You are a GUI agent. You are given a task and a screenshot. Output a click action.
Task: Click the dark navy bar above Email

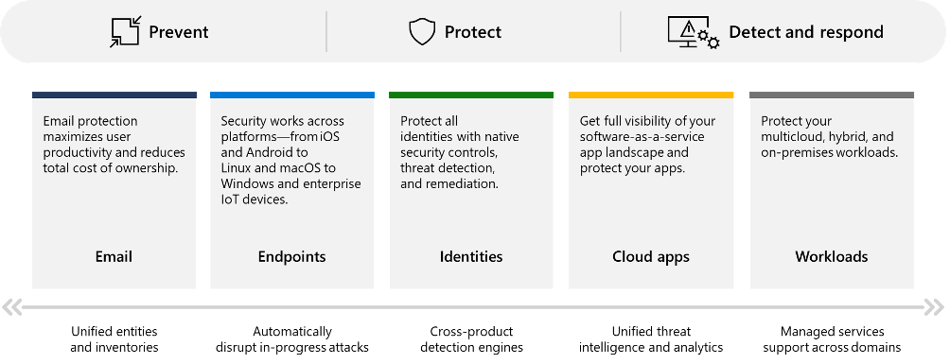114,95
